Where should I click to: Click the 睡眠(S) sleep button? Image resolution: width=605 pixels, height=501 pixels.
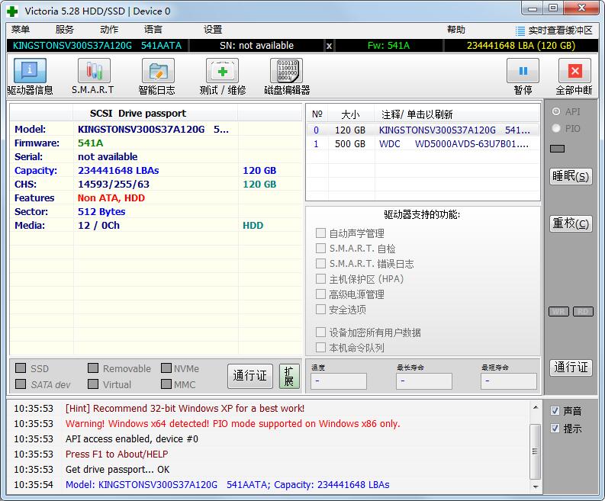pos(571,176)
